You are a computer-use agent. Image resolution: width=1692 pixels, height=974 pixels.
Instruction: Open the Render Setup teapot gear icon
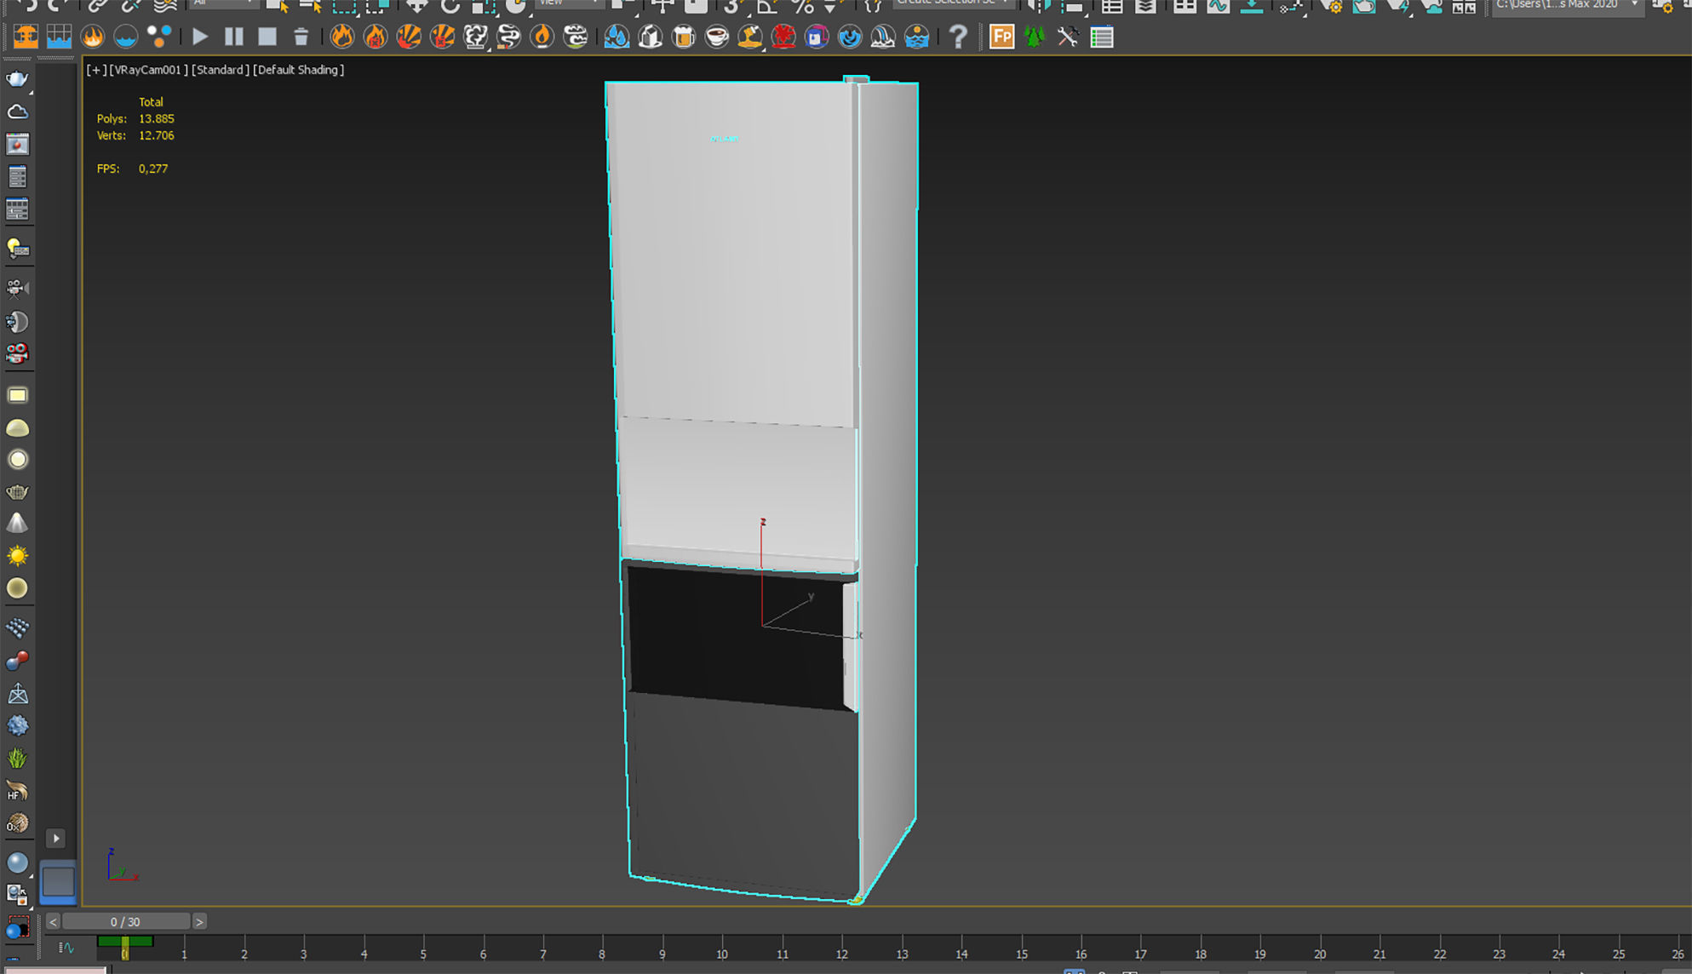pos(1330,5)
